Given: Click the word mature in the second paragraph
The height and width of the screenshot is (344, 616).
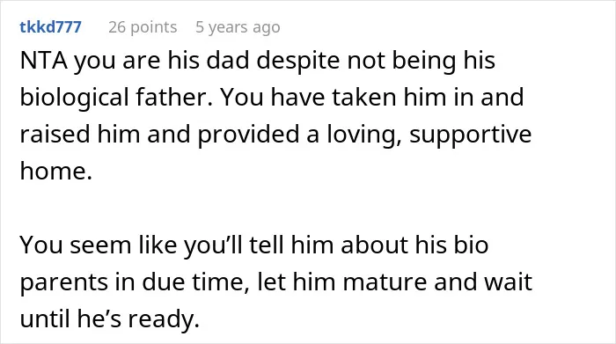Looking at the screenshot, I should pos(385,282).
